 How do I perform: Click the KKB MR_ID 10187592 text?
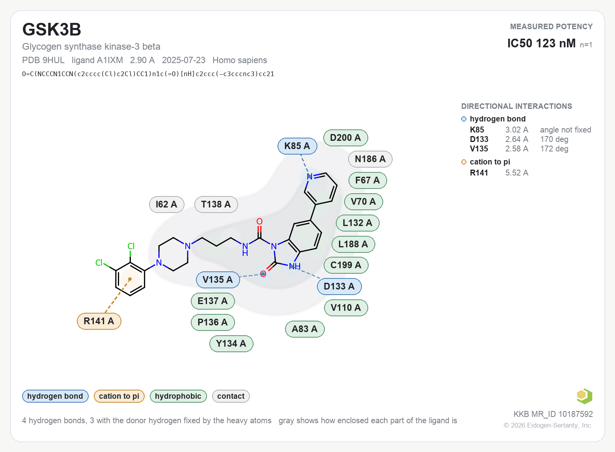pyautogui.click(x=553, y=414)
